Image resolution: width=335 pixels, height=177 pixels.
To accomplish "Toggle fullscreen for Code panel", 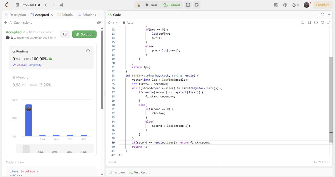I will click(x=322, y=15).
